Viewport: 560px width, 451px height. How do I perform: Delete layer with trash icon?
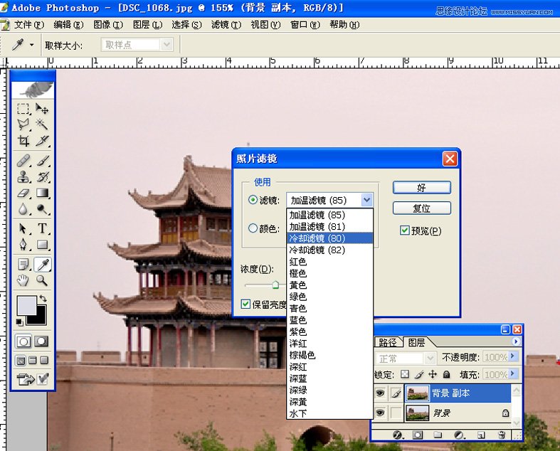[x=502, y=435]
